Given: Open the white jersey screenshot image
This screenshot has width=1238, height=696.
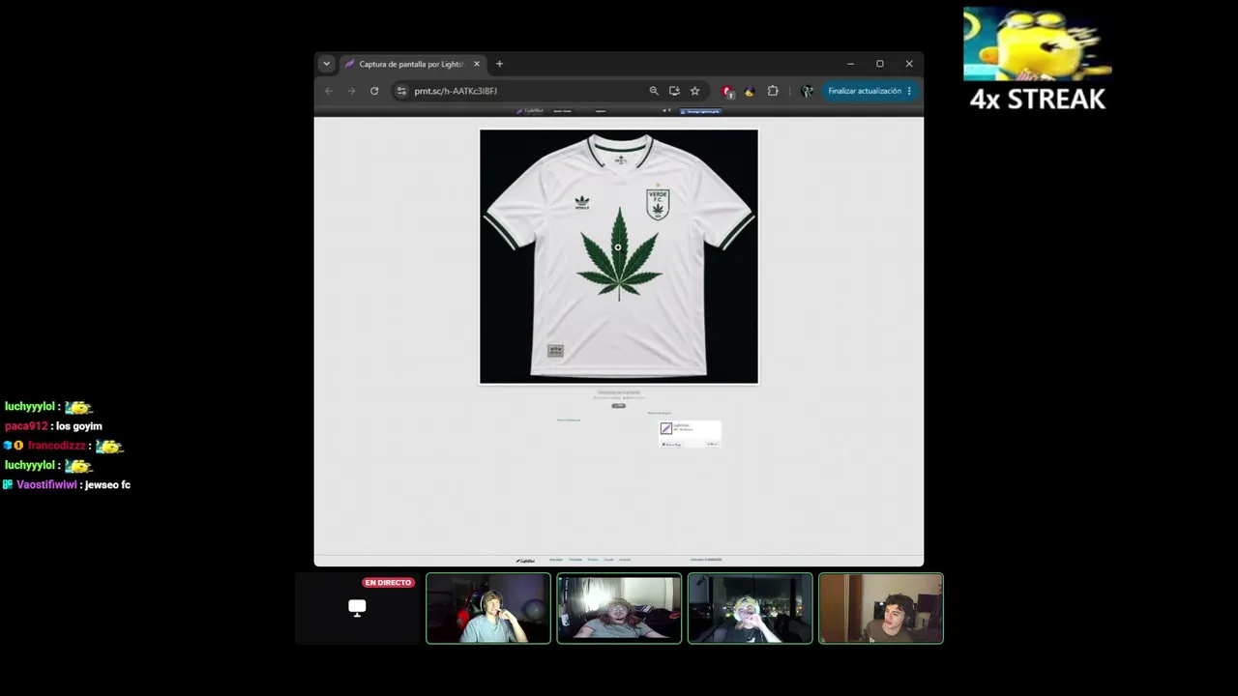Looking at the screenshot, I should 619,256.
